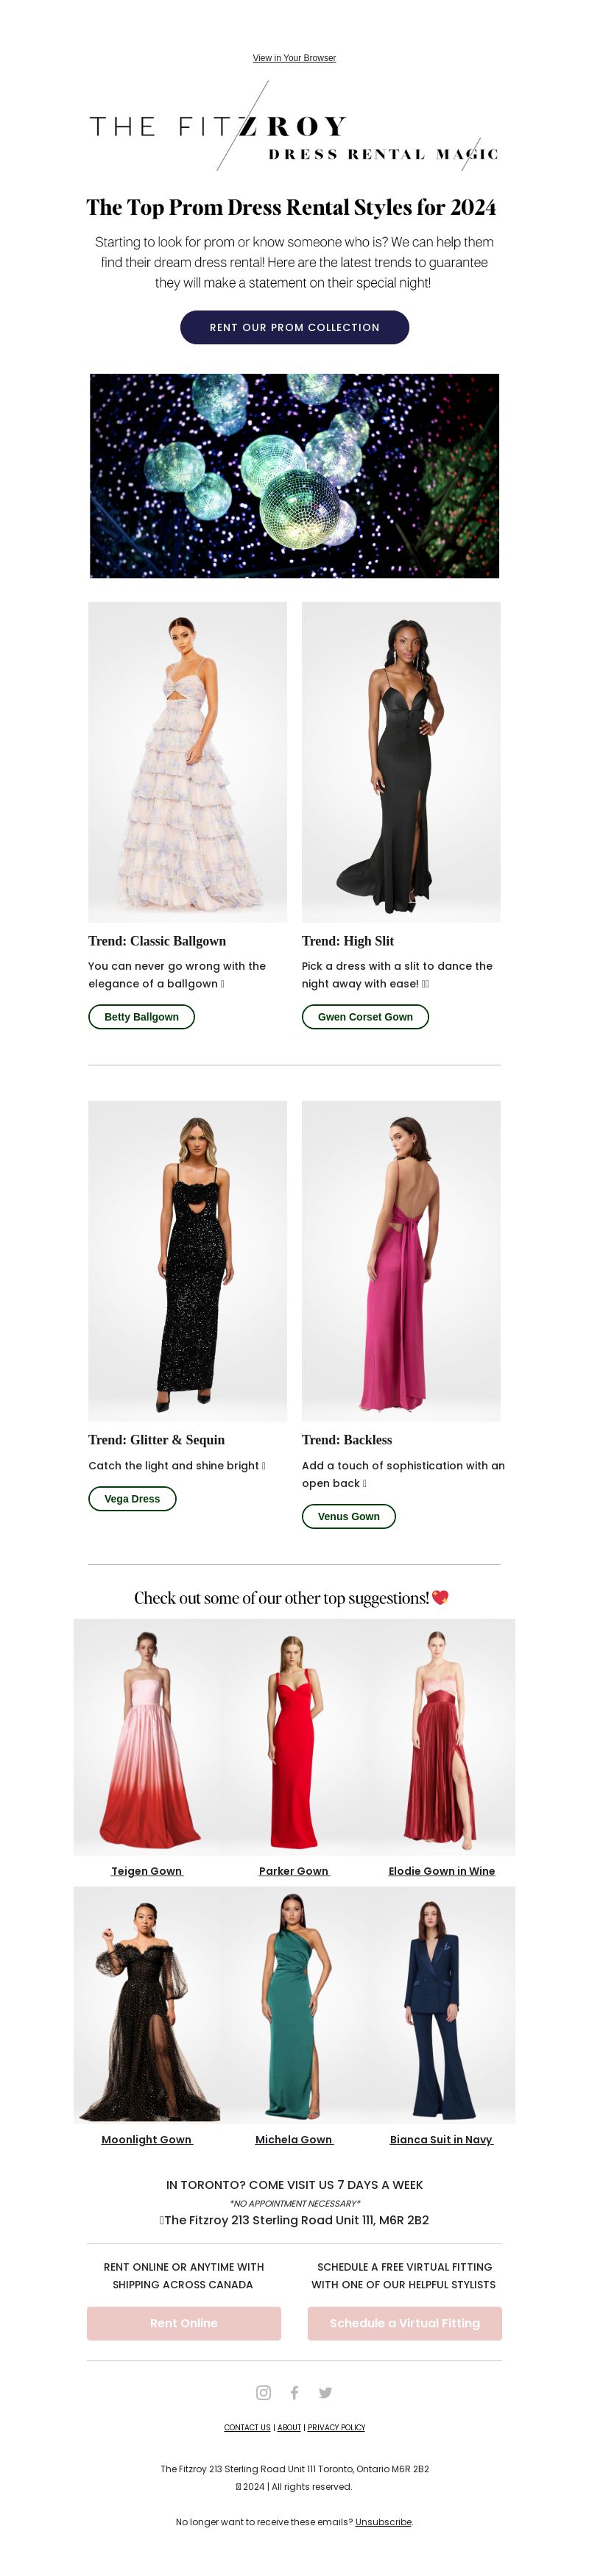The width and height of the screenshot is (589, 2576).
Task: Click Schedule a Virtual Fitting button
Action: (405, 2323)
